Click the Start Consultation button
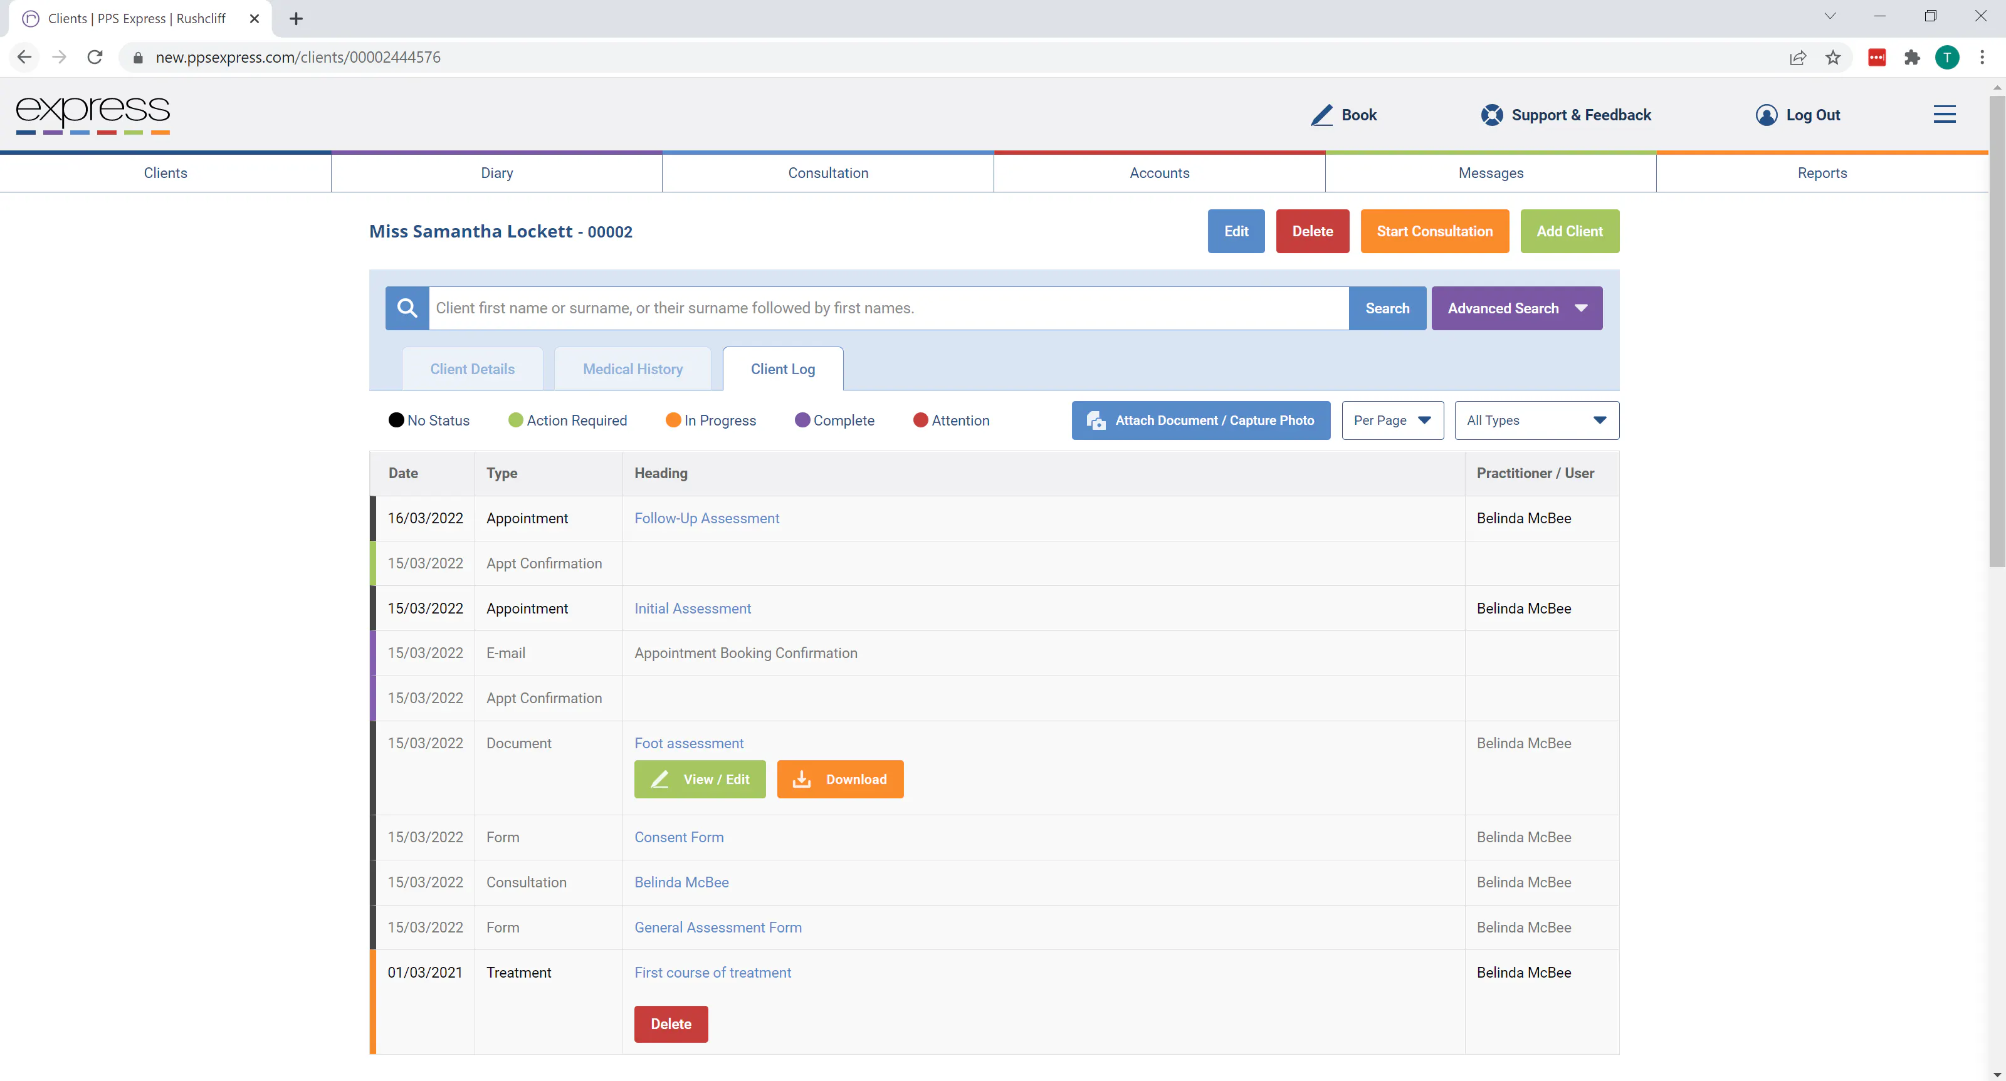Screen dimensions: 2006x1081 click(1434, 231)
